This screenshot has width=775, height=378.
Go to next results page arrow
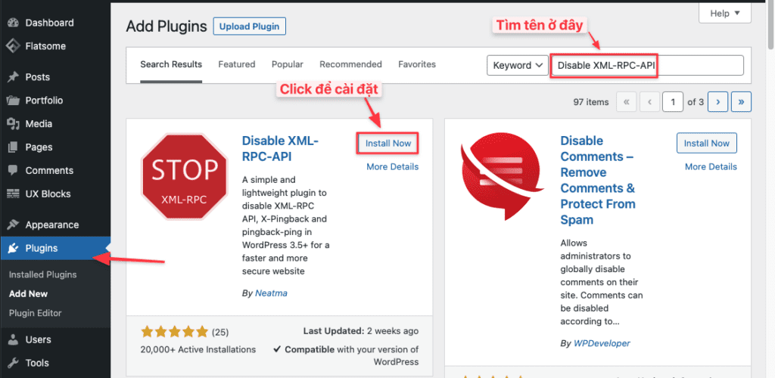(x=717, y=102)
